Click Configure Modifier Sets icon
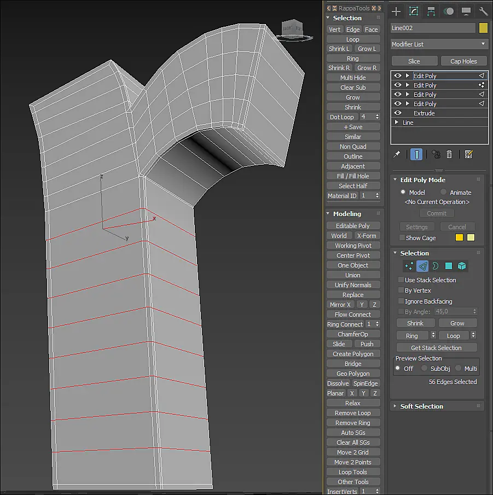This screenshot has height=495, width=493. coord(469,154)
